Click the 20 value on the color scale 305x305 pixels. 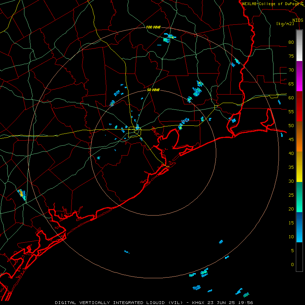tap(291, 209)
